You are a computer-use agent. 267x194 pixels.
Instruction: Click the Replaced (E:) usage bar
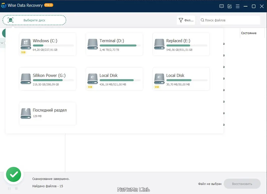187,45
